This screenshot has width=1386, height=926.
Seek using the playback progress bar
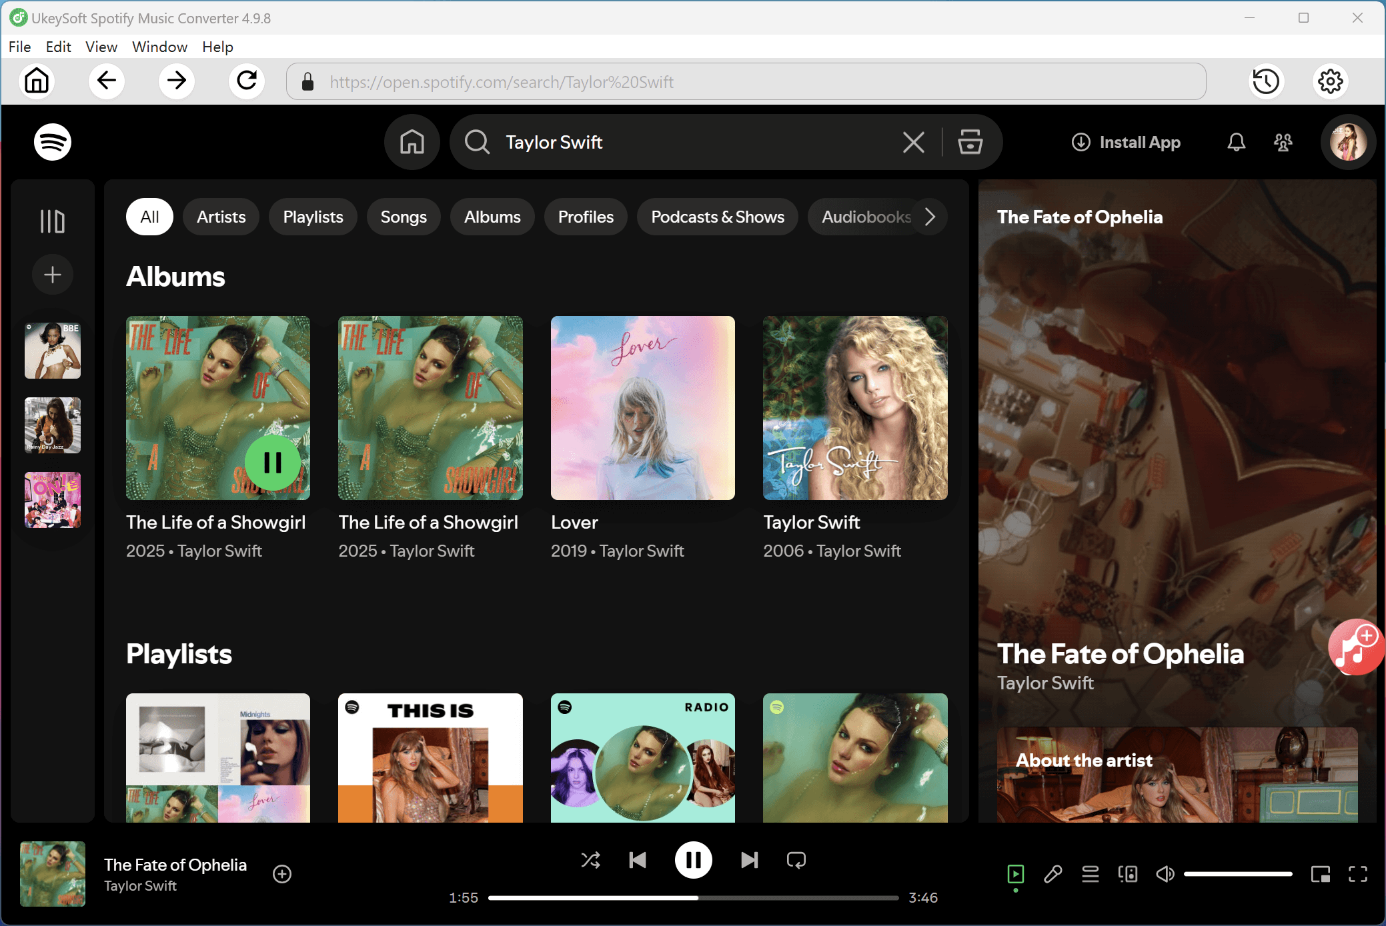(694, 897)
